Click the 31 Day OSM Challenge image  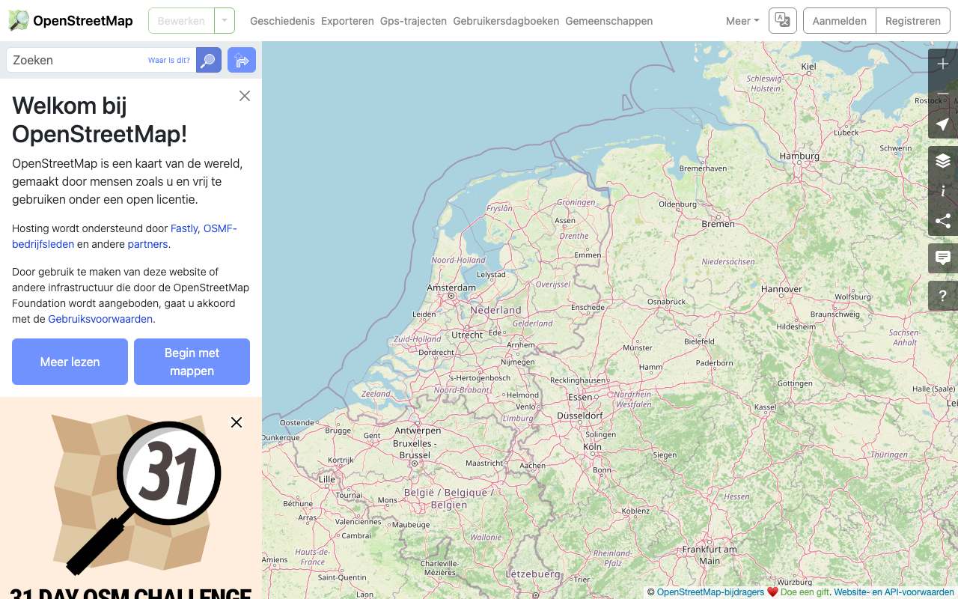pos(131,498)
